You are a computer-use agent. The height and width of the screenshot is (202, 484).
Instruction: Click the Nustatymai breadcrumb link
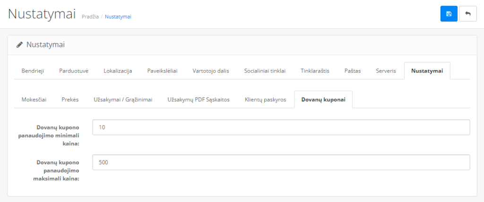point(118,17)
